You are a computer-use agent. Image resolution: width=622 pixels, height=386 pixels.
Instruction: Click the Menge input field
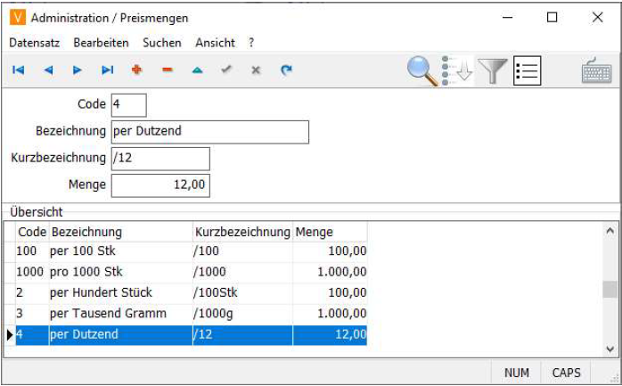pyautogui.click(x=160, y=185)
